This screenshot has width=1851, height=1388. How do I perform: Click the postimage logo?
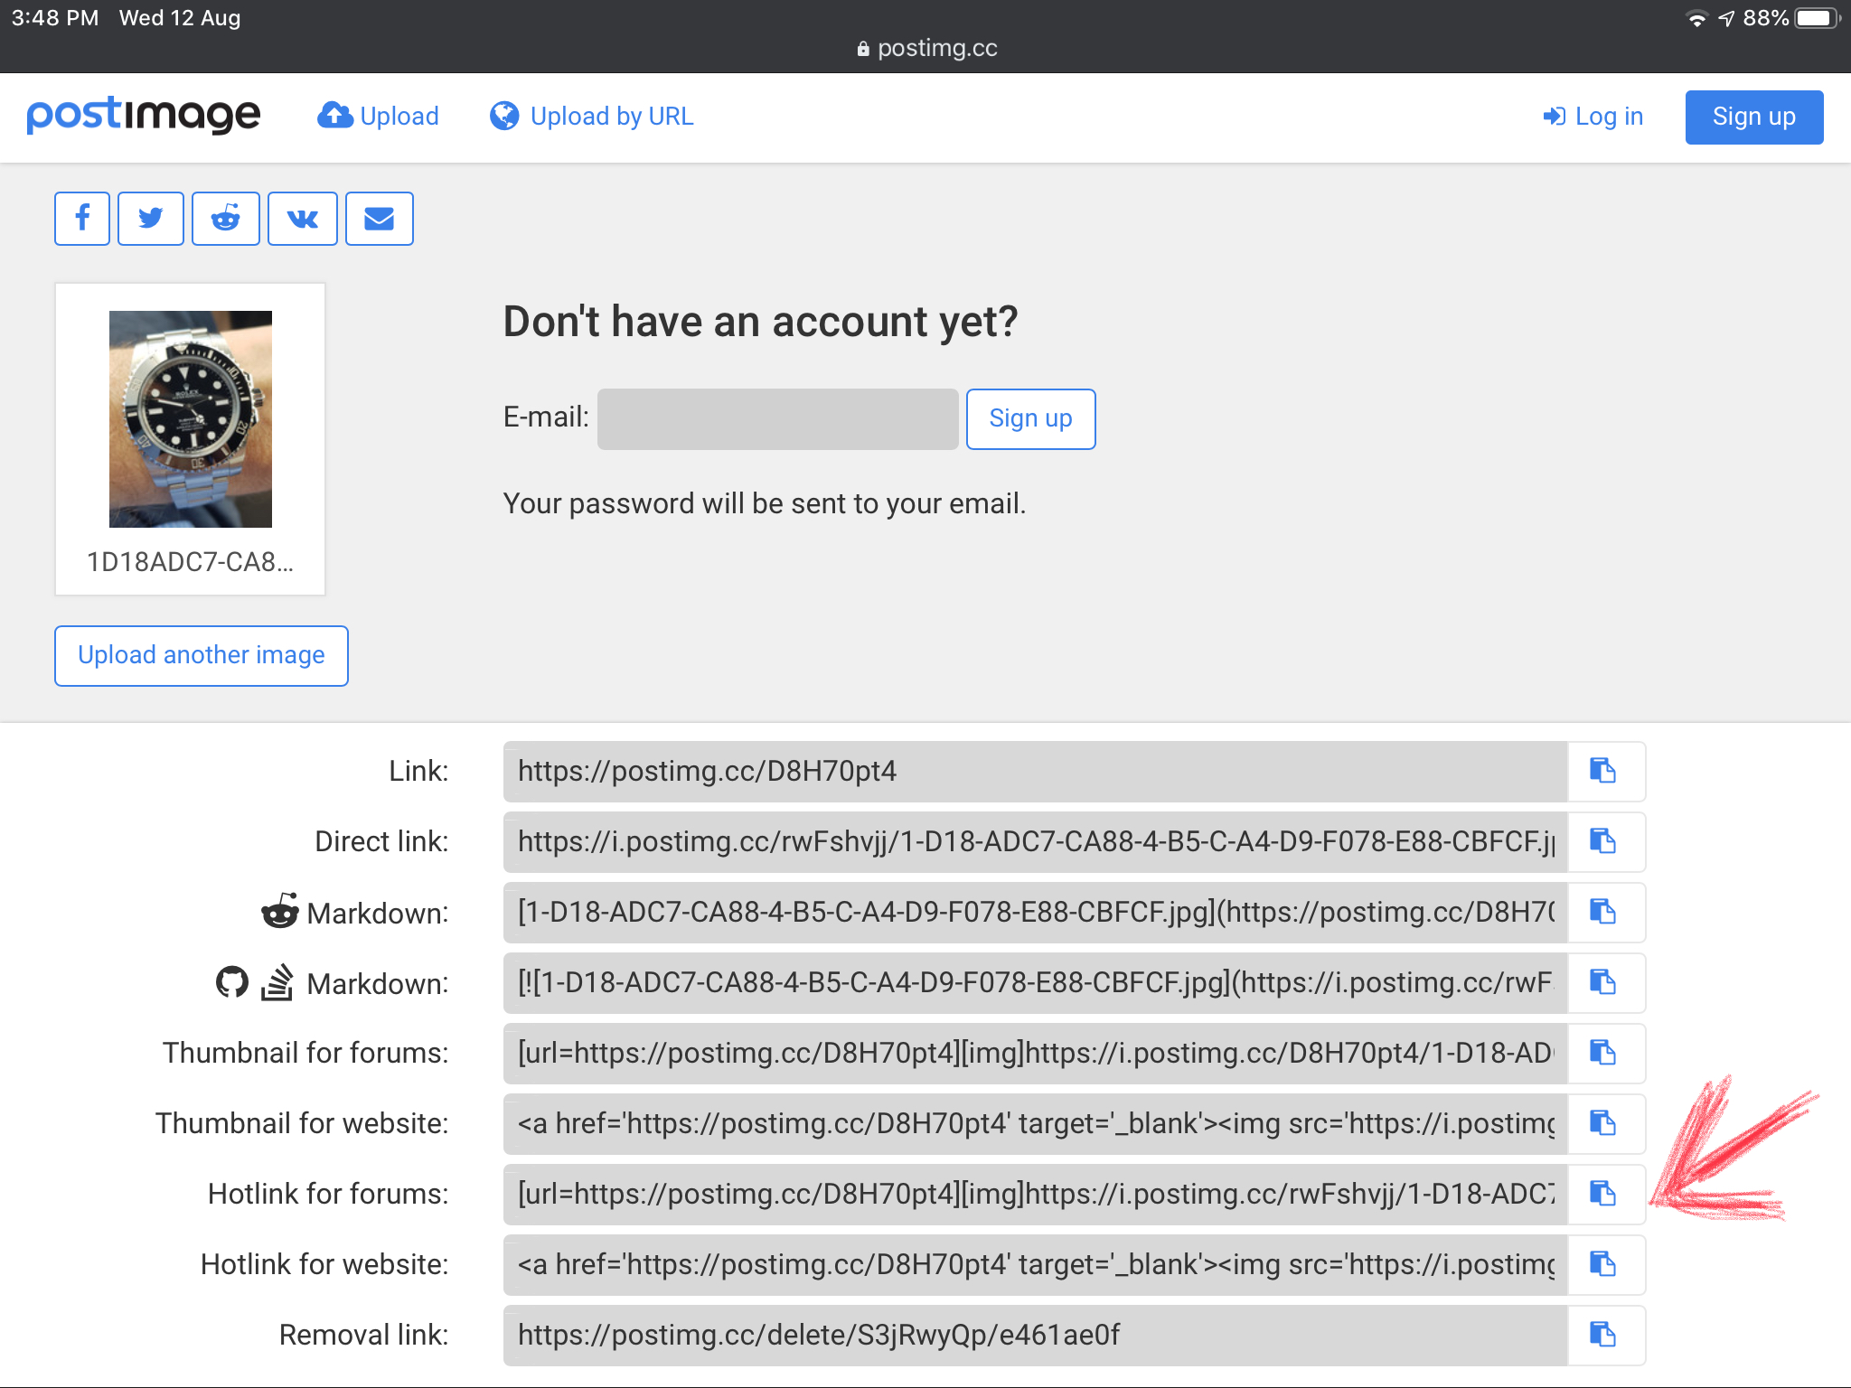point(144,116)
